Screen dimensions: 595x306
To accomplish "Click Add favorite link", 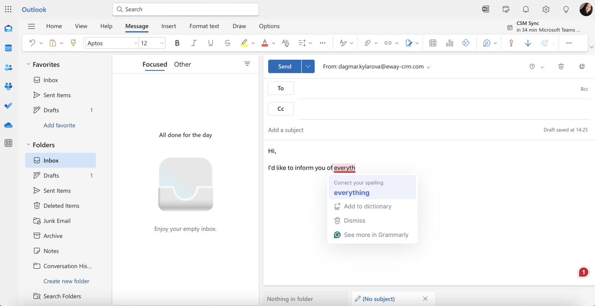I will [x=59, y=125].
